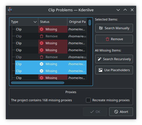Select the fifth Clip row marked Remove

pos(51,57)
